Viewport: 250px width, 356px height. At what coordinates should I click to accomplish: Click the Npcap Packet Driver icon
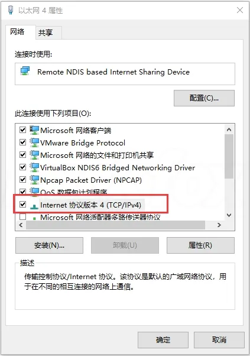click(34, 180)
